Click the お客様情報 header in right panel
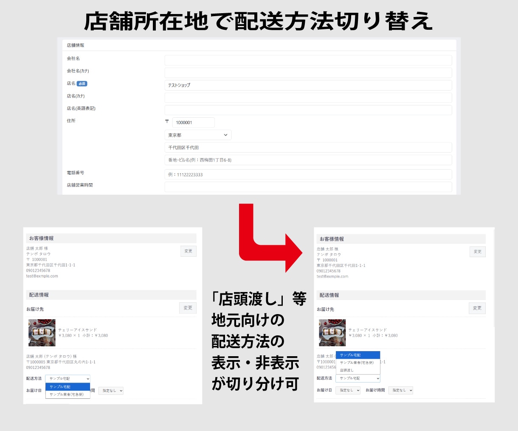This screenshot has width=518, height=431. [401, 239]
